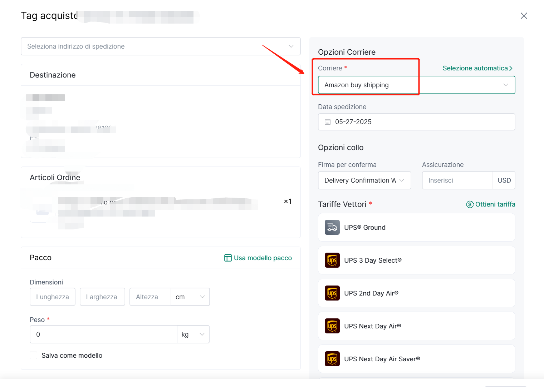Enable the Salva come modello checkbox
Viewport: 544px width, 387px height.
34,355
